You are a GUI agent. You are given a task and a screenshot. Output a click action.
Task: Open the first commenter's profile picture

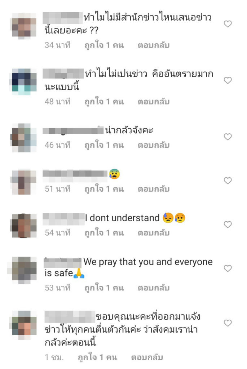pyautogui.click(x=24, y=26)
